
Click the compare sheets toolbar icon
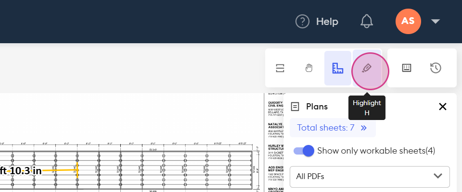click(281, 68)
